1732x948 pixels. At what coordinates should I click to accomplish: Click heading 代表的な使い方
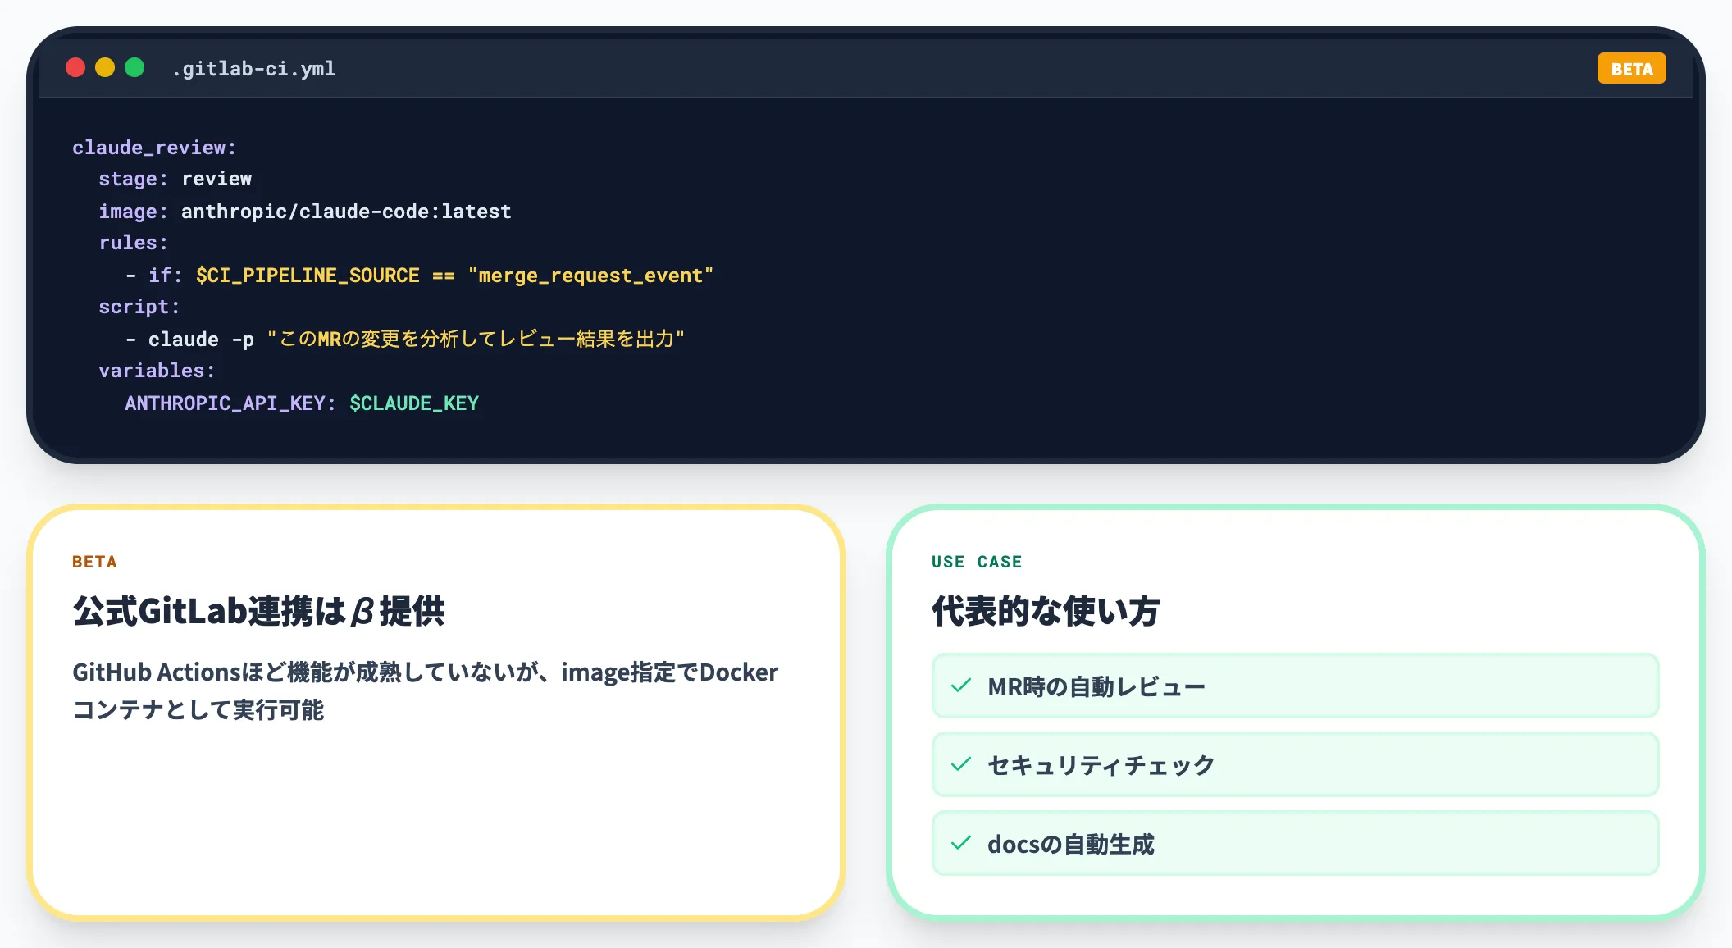pyautogui.click(x=1046, y=611)
